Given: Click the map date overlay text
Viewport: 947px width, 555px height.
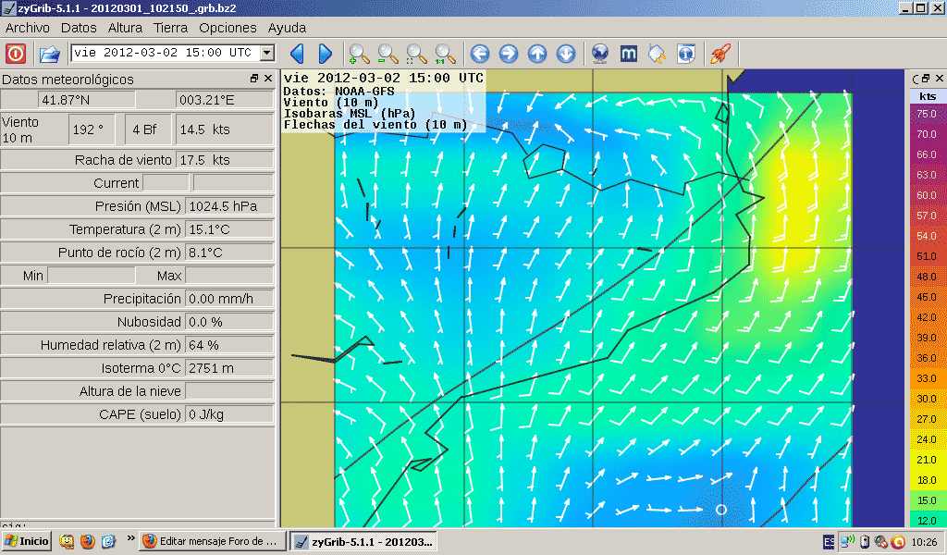Looking at the screenshot, I should click(384, 78).
